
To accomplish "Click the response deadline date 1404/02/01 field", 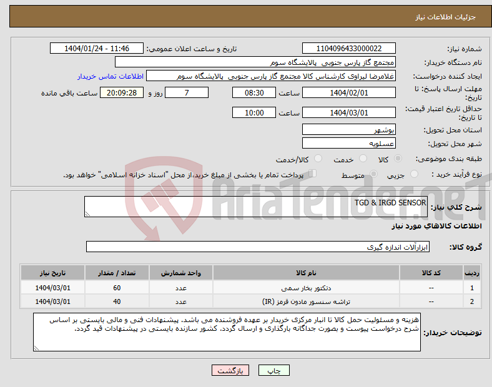I will pyautogui.click(x=348, y=93).
